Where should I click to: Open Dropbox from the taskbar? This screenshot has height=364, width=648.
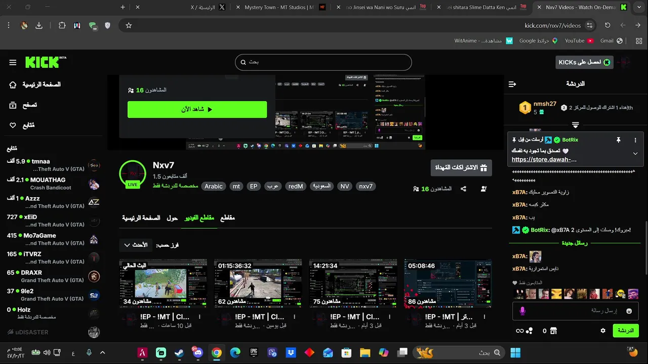[291, 352]
